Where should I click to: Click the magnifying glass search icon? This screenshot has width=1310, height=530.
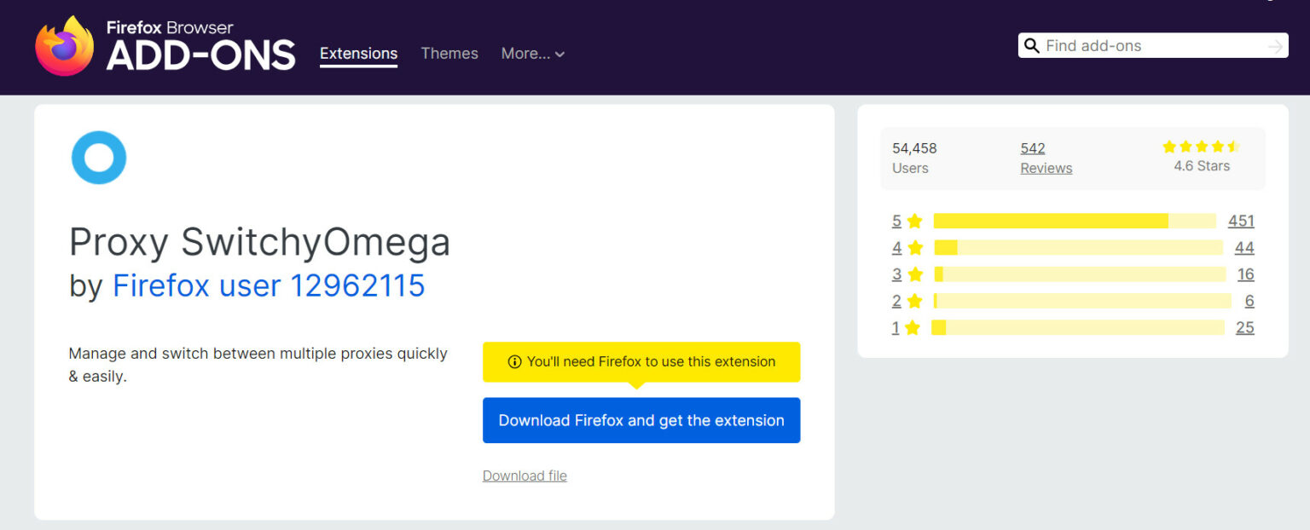coord(1032,45)
